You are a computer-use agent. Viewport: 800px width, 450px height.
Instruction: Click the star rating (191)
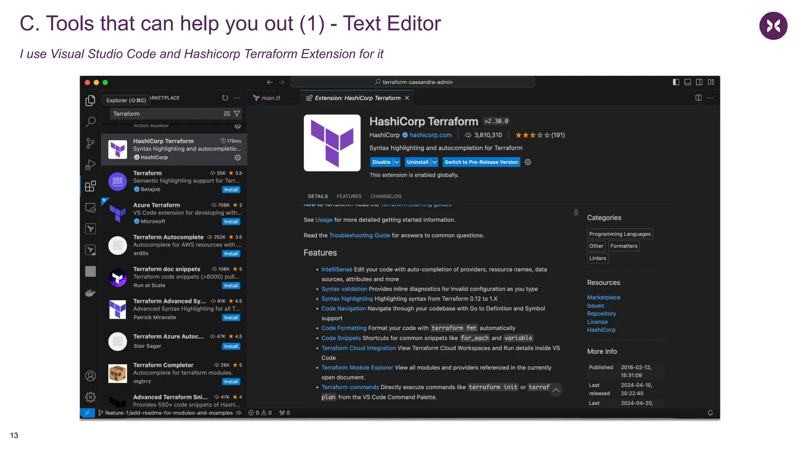[x=540, y=135]
